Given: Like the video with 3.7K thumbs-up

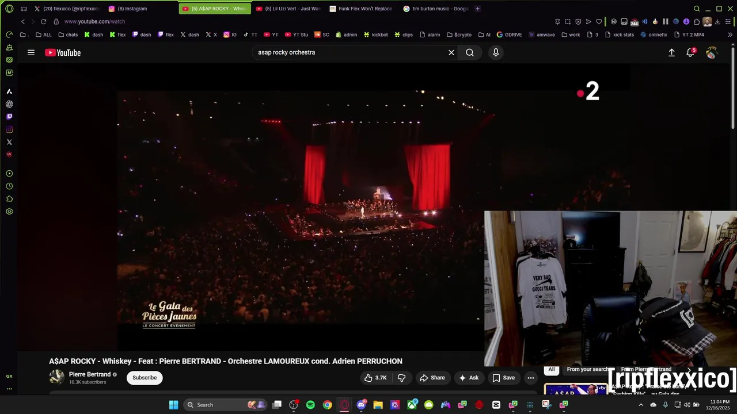Looking at the screenshot, I should 375,378.
